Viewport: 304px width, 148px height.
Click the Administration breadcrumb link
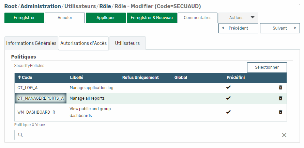(40, 6)
